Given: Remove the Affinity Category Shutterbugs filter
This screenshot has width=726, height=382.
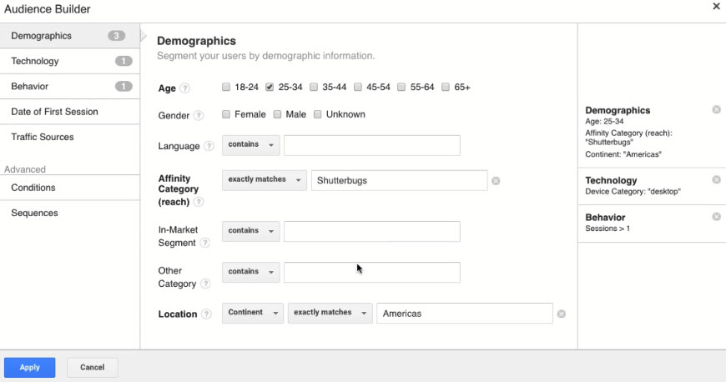Looking at the screenshot, I should click(x=496, y=181).
